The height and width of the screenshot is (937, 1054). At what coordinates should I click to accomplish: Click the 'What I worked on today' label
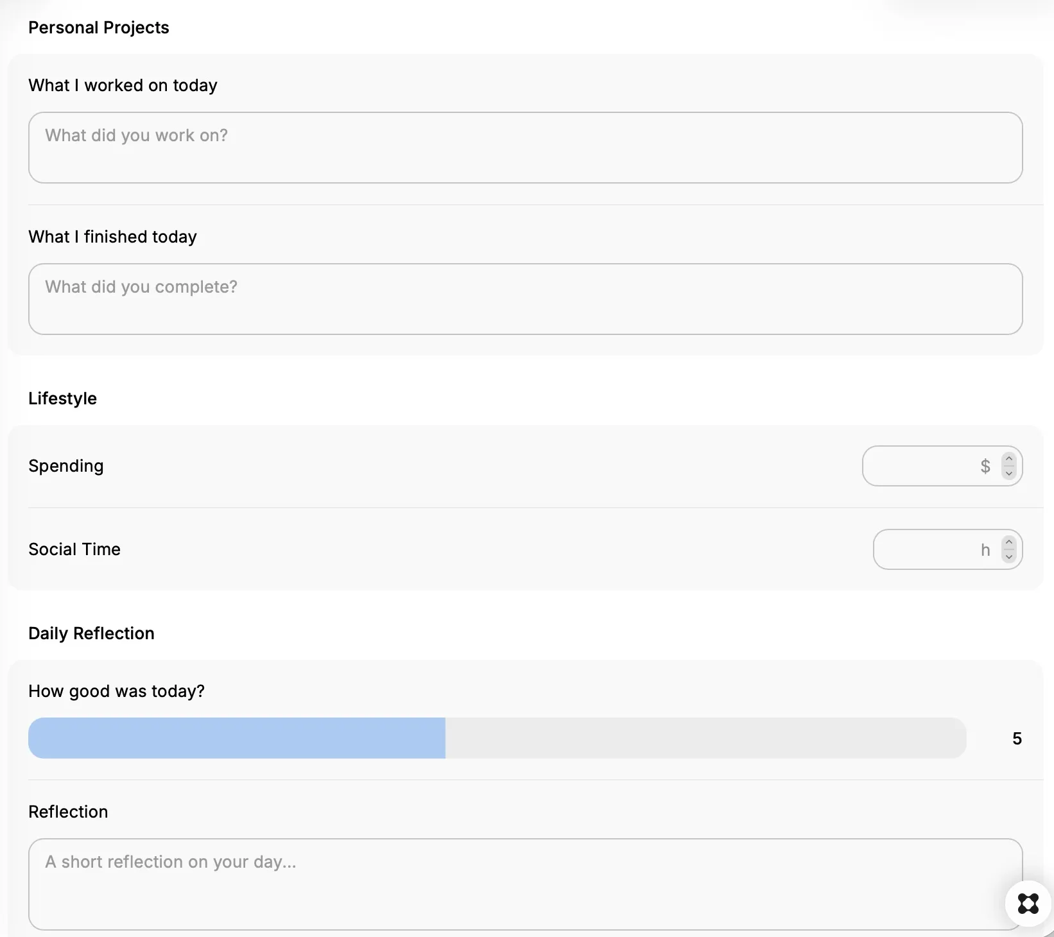123,85
